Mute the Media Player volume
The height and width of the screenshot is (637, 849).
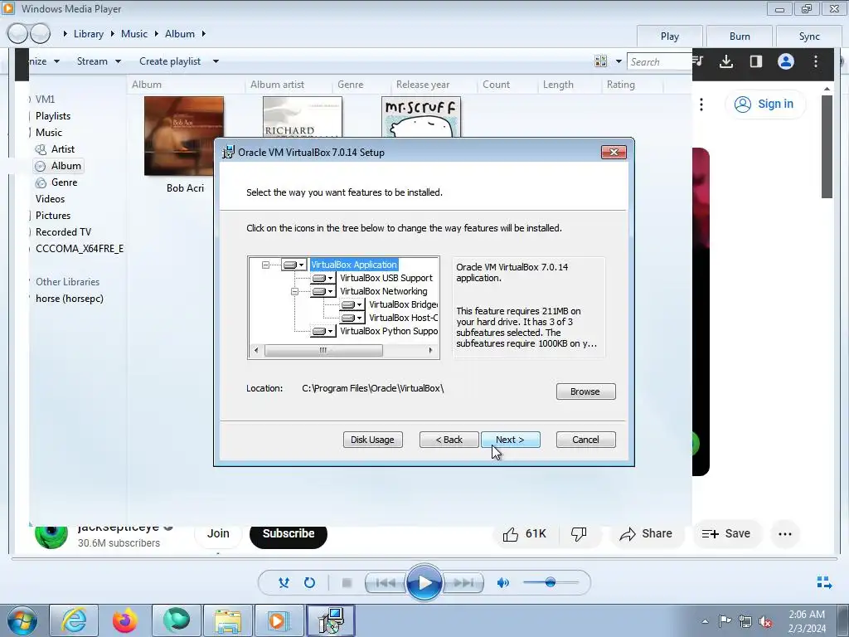pos(503,583)
